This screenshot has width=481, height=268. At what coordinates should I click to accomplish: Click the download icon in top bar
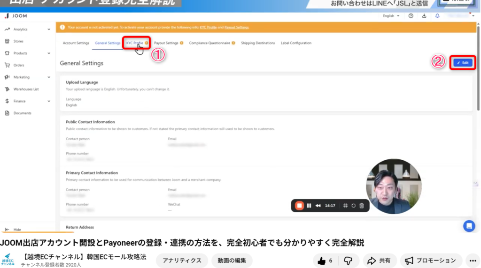pos(424,16)
